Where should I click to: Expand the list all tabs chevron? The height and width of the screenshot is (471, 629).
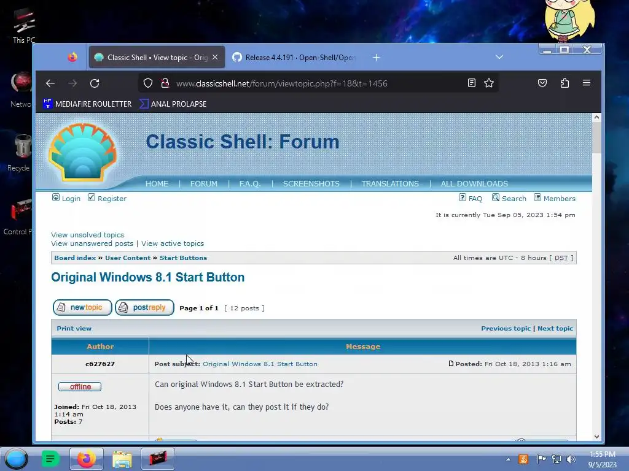pos(499,57)
